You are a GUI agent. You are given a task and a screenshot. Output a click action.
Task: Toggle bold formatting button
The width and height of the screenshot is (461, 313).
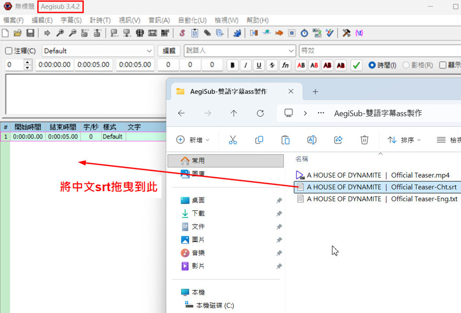point(232,65)
